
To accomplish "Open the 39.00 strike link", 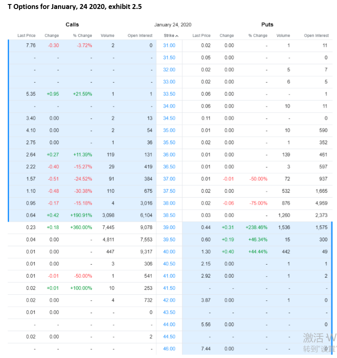I will click(x=168, y=228).
